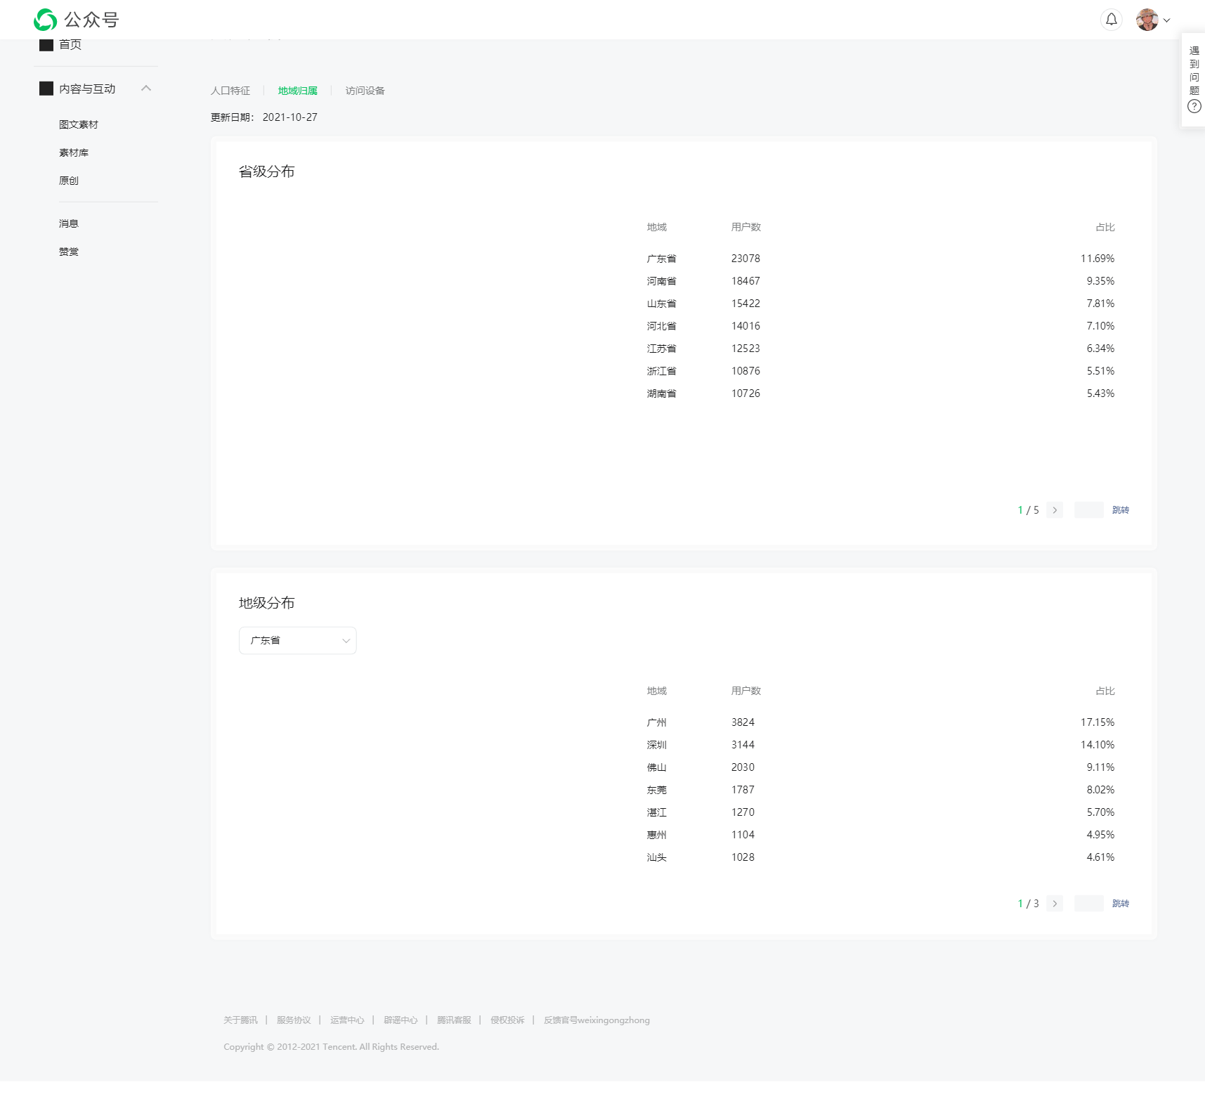Click 跳转 link in 地级分布 pagination
Viewport: 1205px width, 1118px height.
(x=1120, y=904)
